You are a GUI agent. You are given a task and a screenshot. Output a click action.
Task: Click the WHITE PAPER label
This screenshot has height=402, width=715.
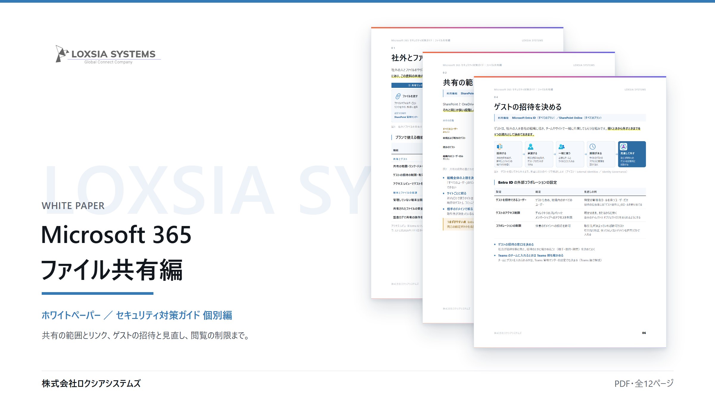(x=73, y=206)
